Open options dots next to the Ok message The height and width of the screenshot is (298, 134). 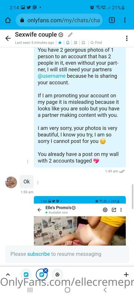(x=38, y=183)
